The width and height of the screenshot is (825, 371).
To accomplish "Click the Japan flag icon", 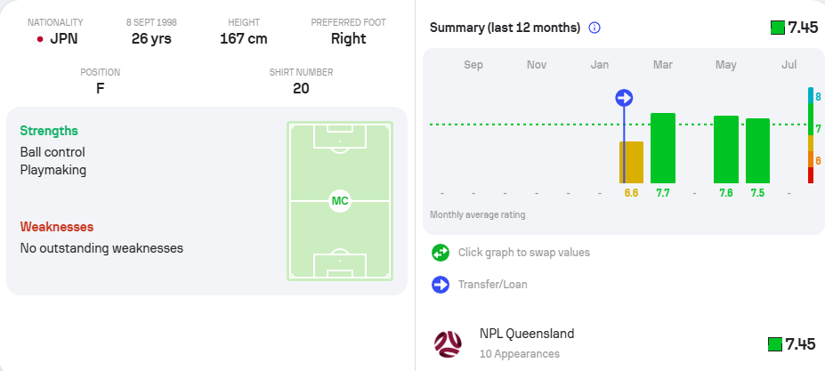I will click(39, 39).
